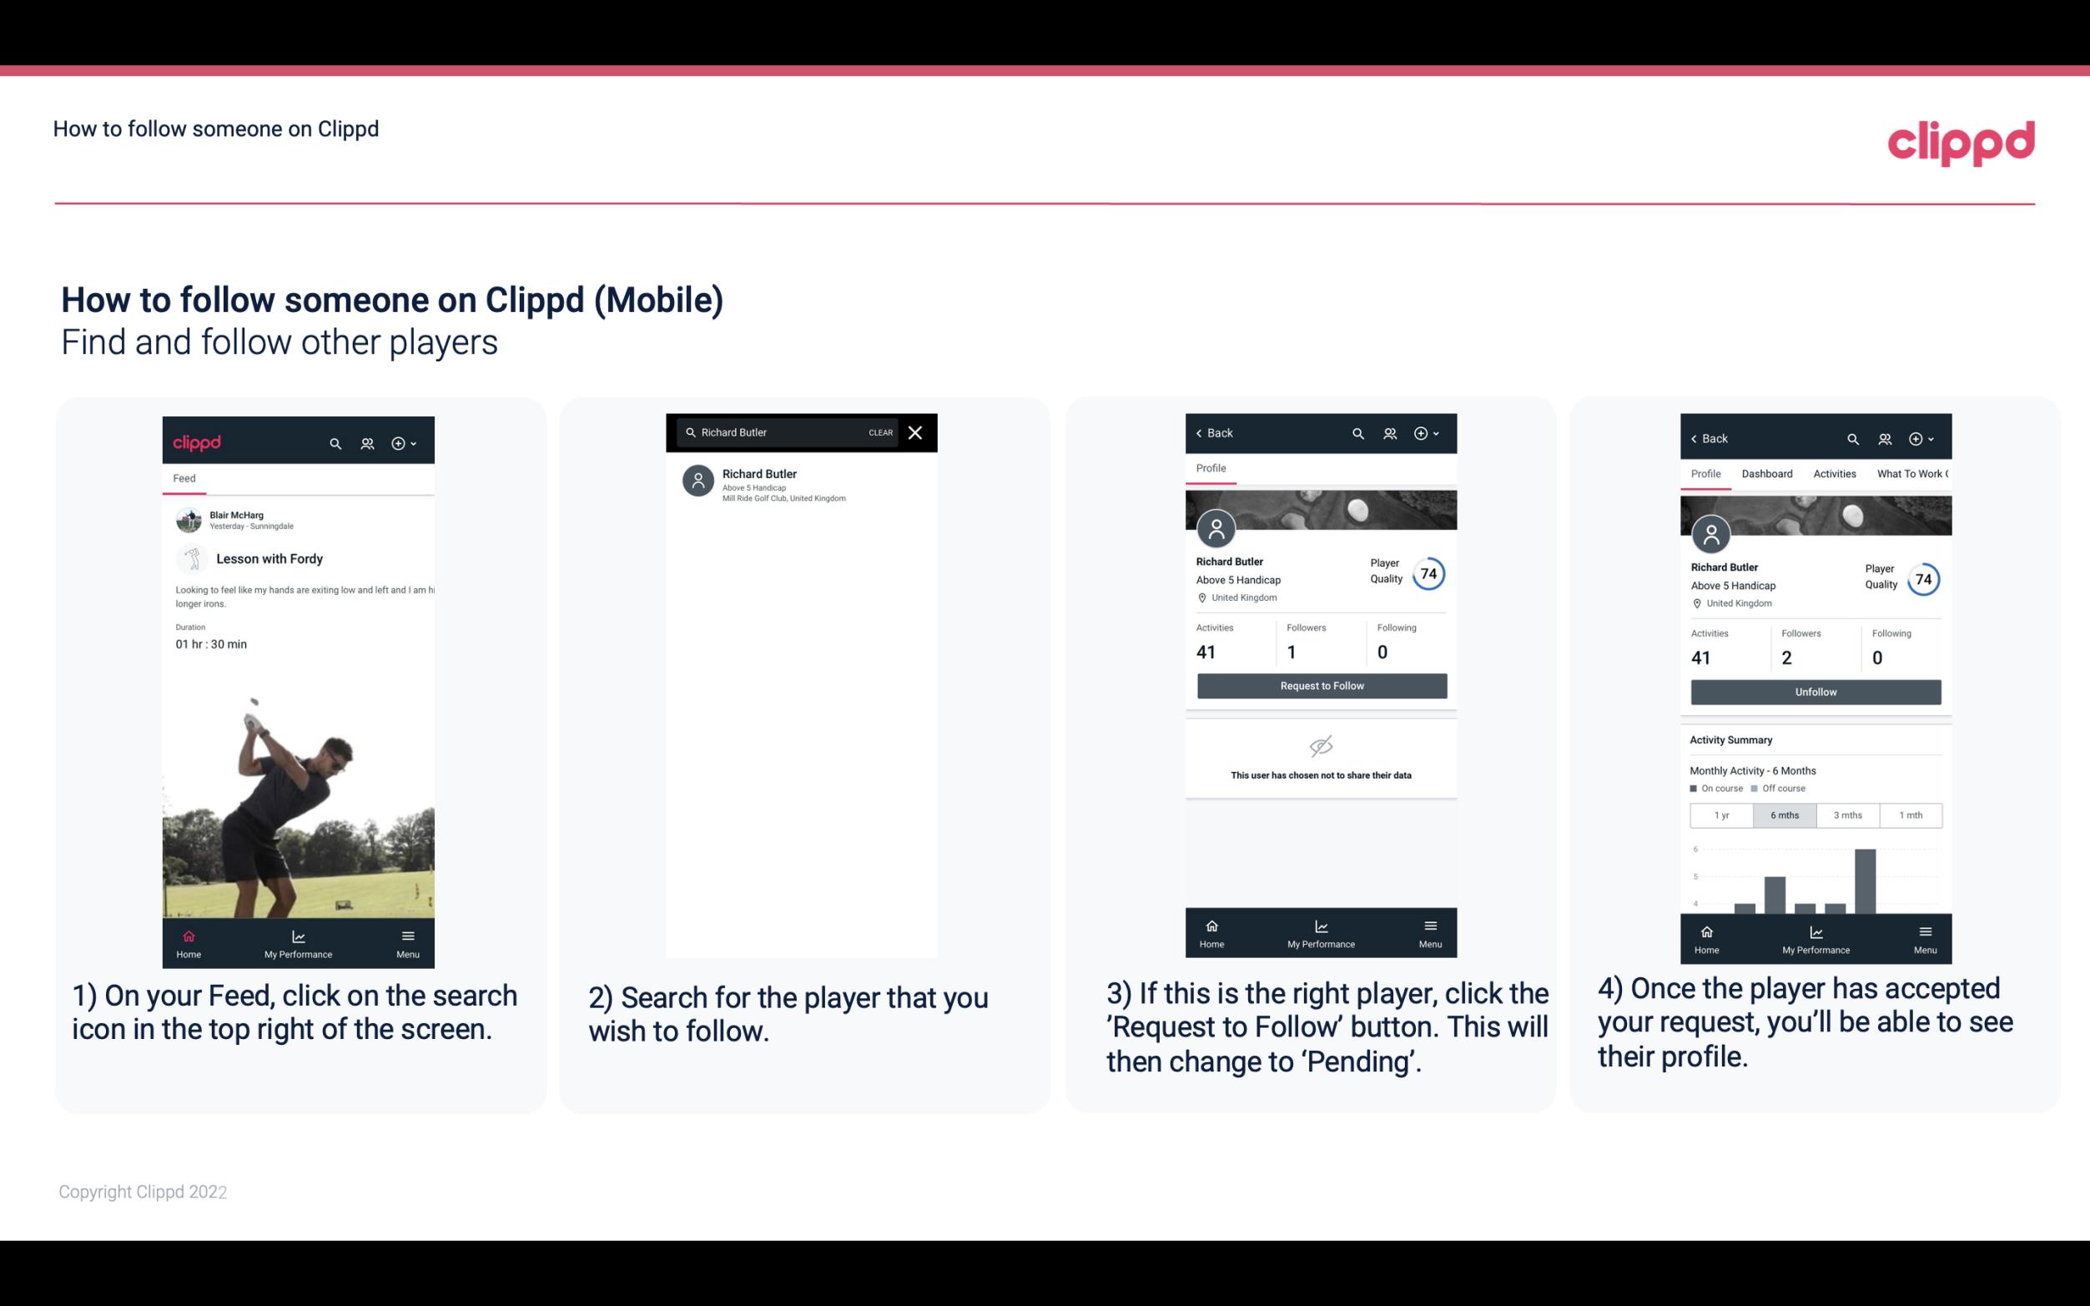2090x1306 pixels.
Task: Click the '3 mths' time range selector
Action: click(x=1848, y=814)
